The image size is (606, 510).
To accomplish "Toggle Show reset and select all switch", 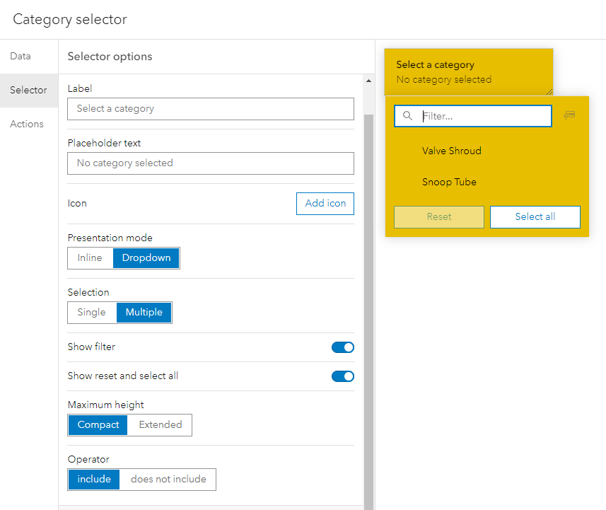I will coord(343,376).
